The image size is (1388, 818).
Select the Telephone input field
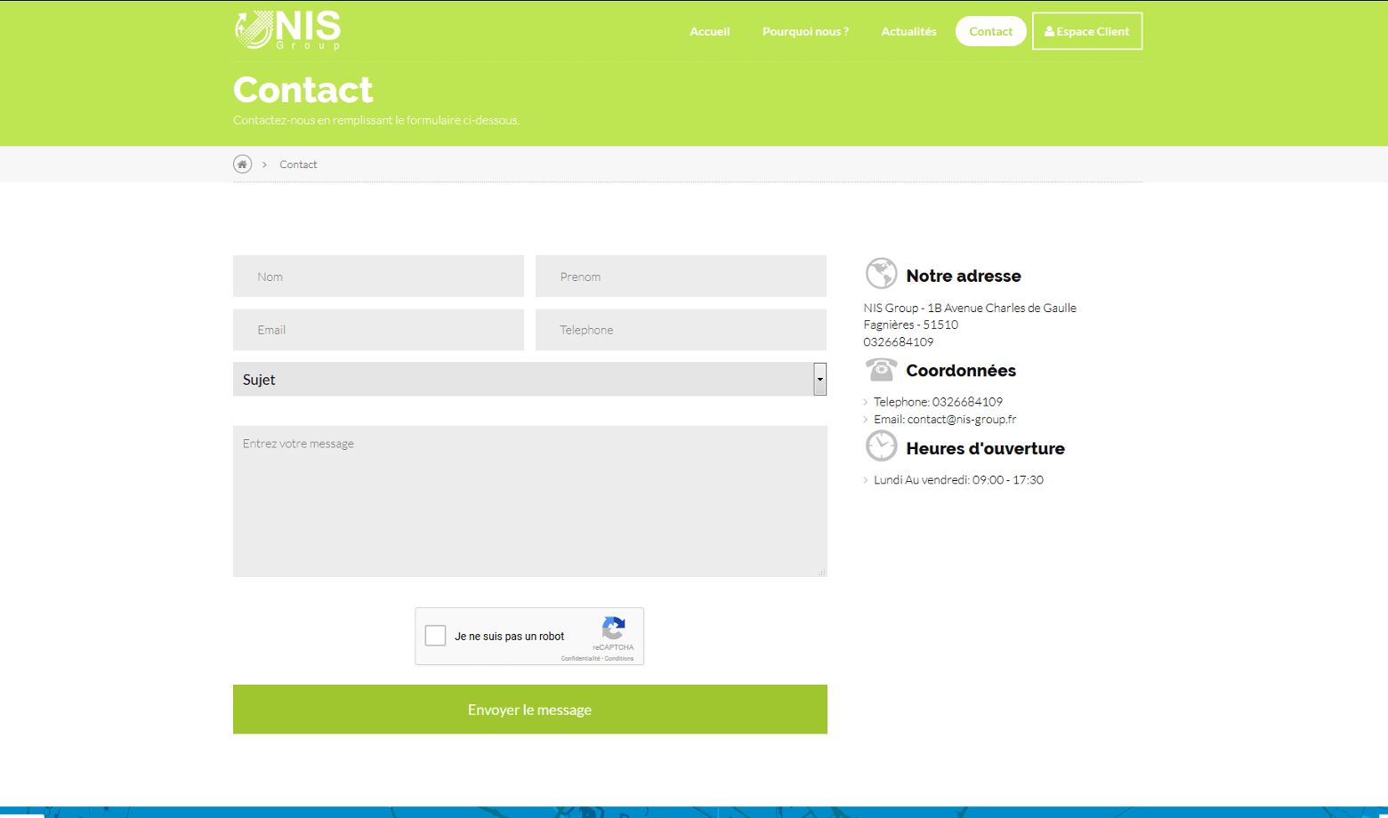(681, 330)
